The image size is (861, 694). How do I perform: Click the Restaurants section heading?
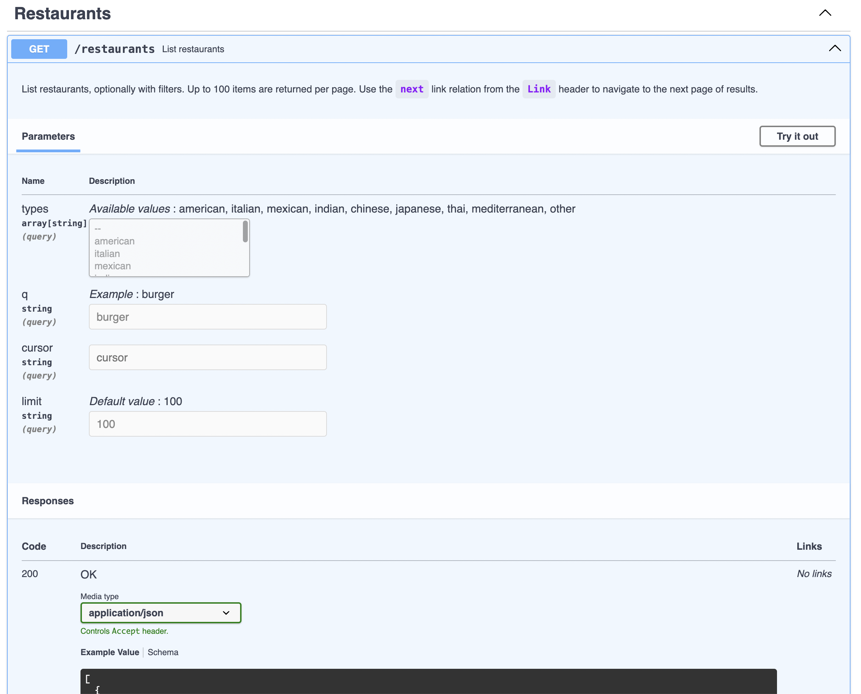tap(63, 14)
